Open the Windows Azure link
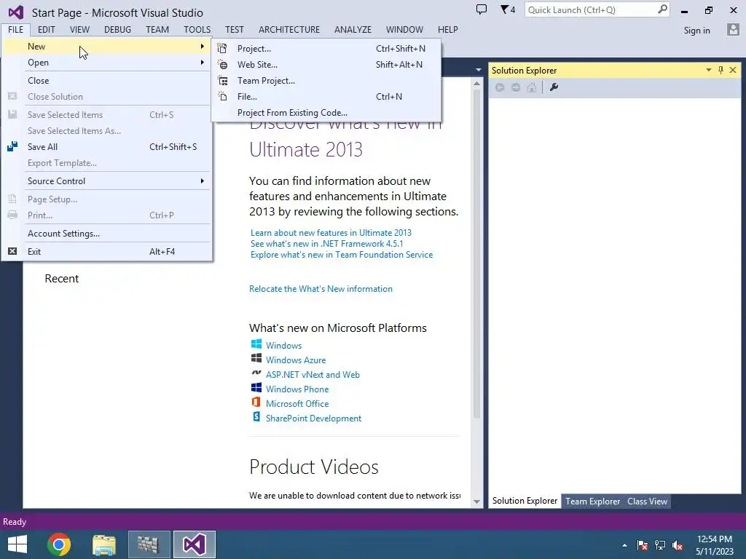 (296, 360)
